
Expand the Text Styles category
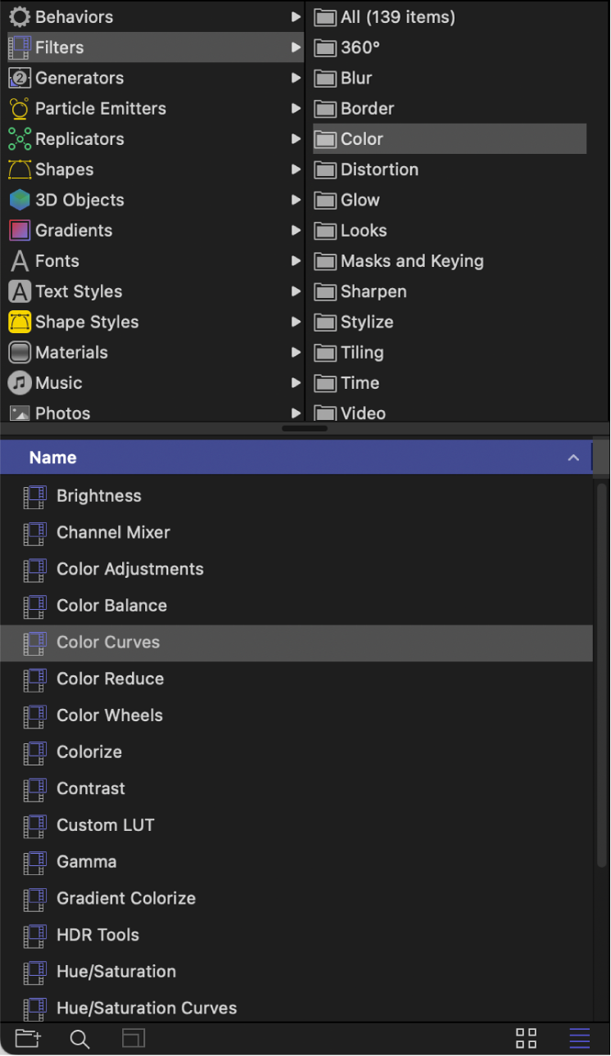point(297,291)
